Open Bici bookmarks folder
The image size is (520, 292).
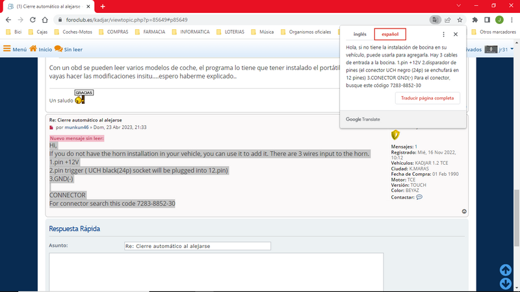14,32
